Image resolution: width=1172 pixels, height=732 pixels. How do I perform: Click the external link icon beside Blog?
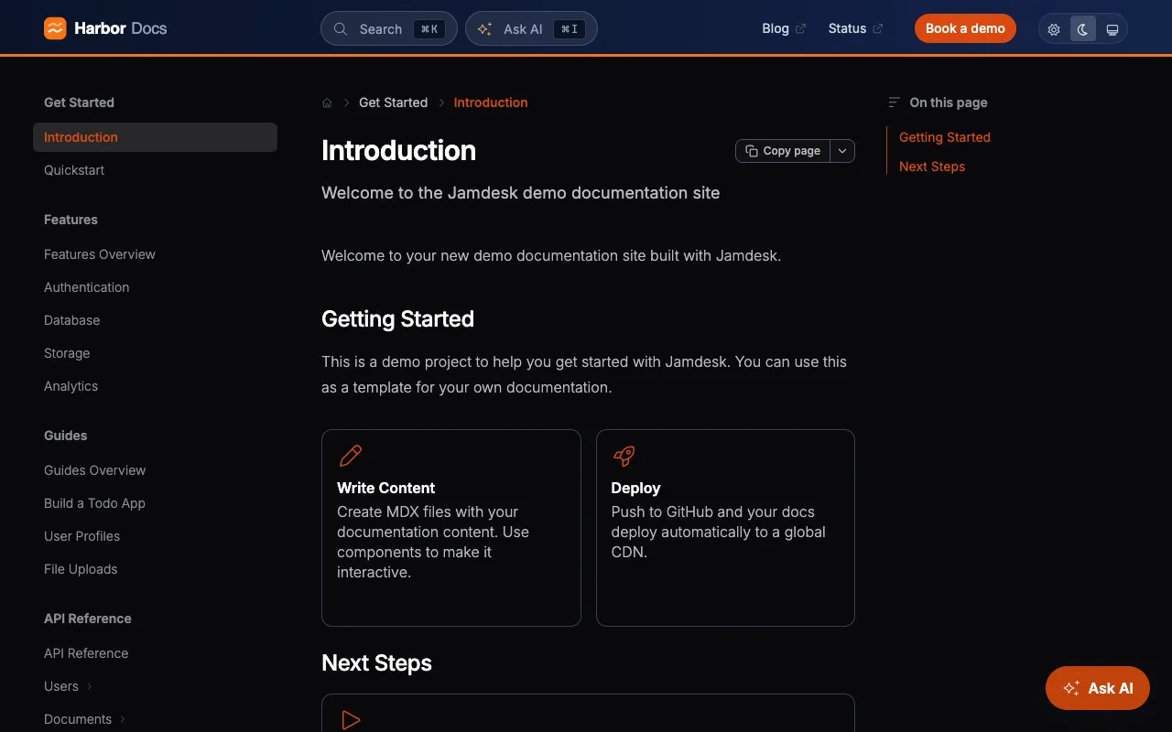click(x=801, y=28)
